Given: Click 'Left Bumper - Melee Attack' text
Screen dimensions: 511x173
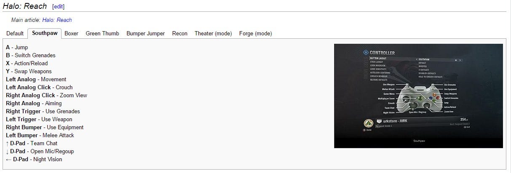Looking at the screenshot, I should pyautogui.click(x=40, y=136).
